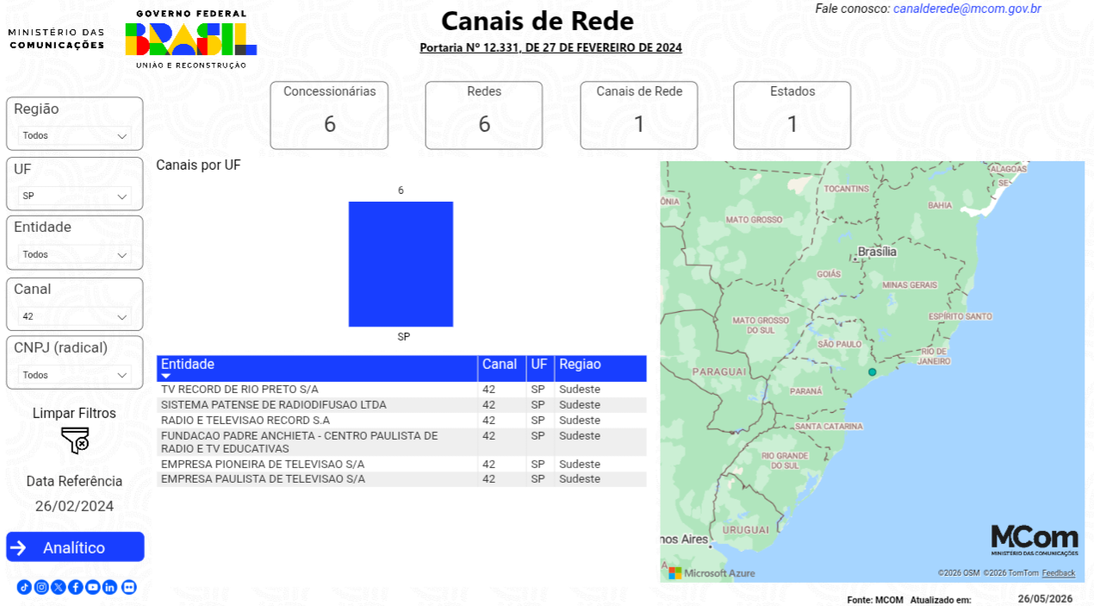
Task: Click the SANTA CATARINA map label
Action: [829, 427]
